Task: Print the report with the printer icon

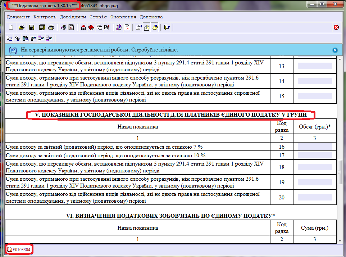Action: point(51,27)
